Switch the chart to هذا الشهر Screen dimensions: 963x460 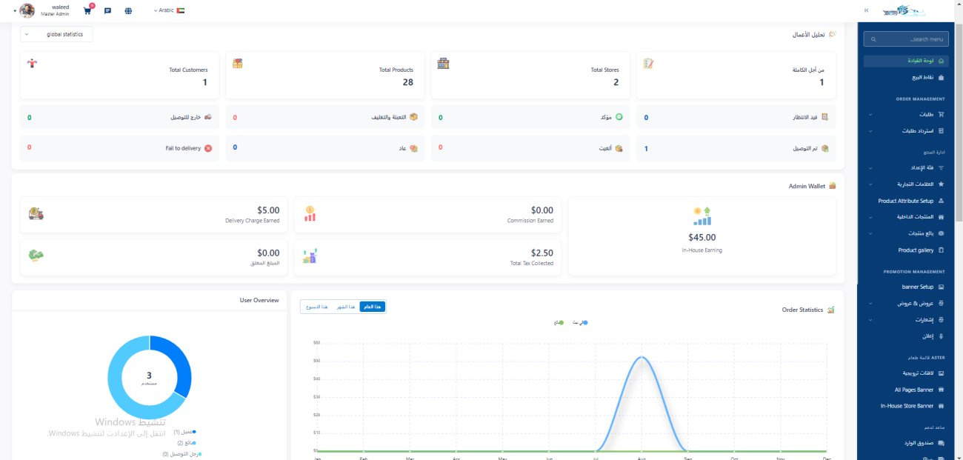click(347, 307)
